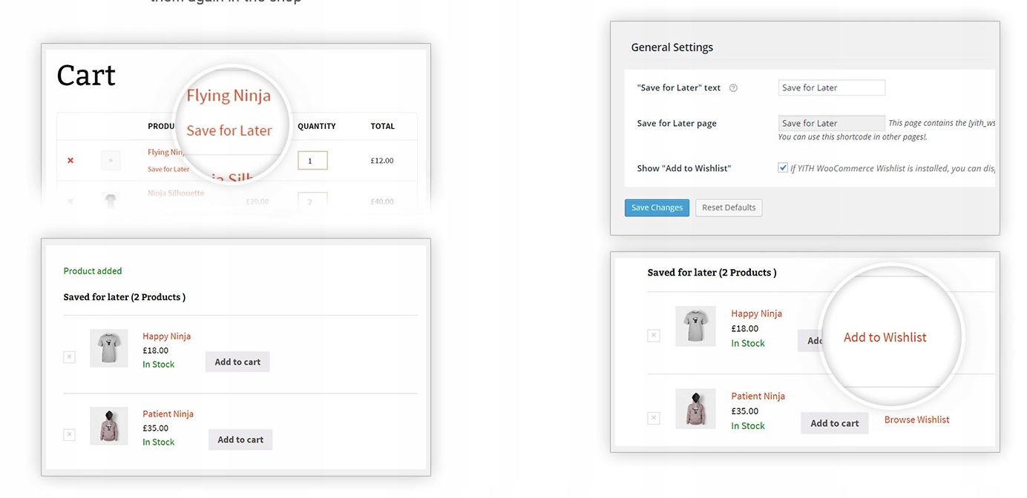This screenshot has height=498, width=1027.
Task: Toggle the Show "Add to Wishlist" checkbox
Action: [783, 167]
